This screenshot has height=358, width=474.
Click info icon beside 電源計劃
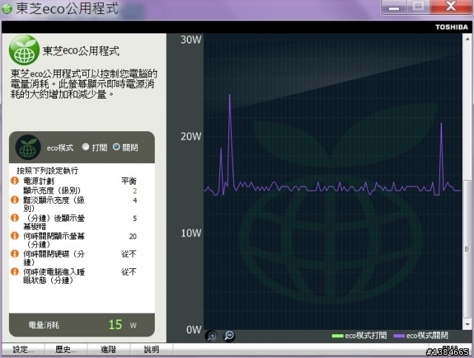15,181
